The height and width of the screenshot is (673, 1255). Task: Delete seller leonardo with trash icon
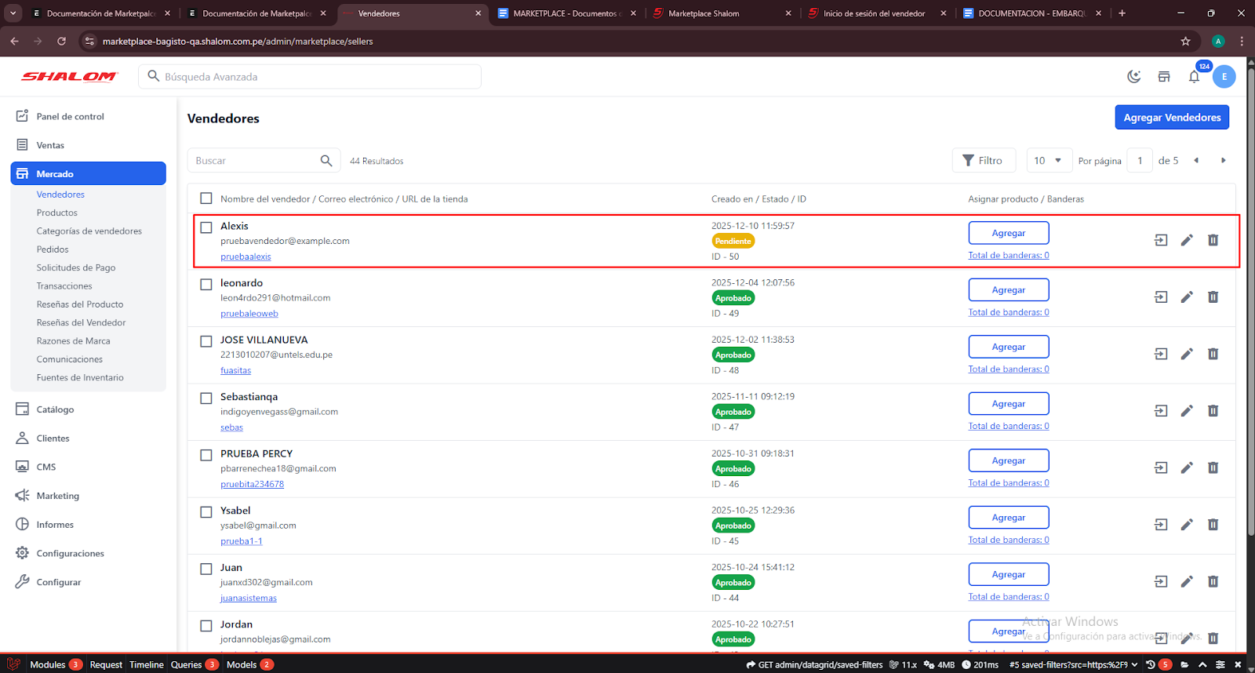pyautogui.click(x=1213, y=297)
